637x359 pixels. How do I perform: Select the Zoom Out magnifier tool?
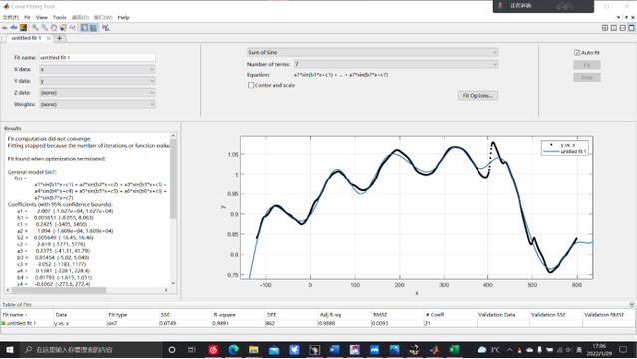click(x=44, y=28)
